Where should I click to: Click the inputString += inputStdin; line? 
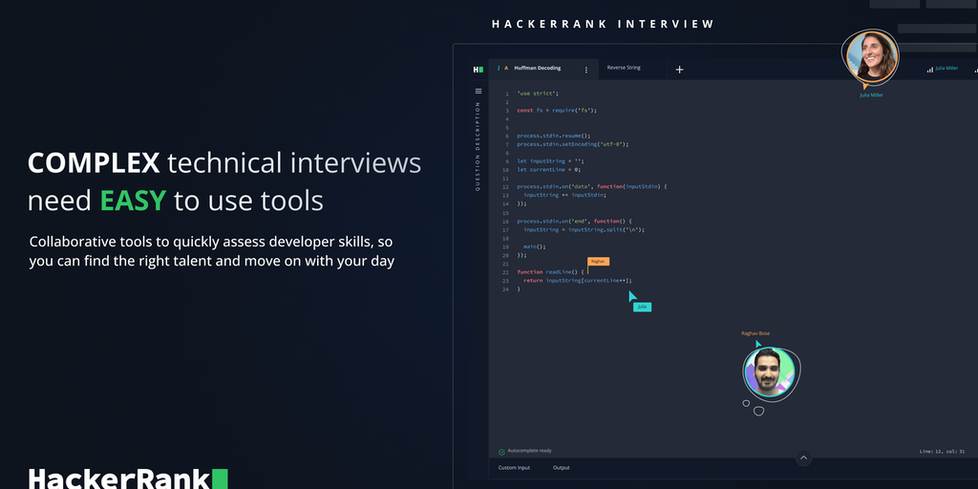tap(564, 195)
